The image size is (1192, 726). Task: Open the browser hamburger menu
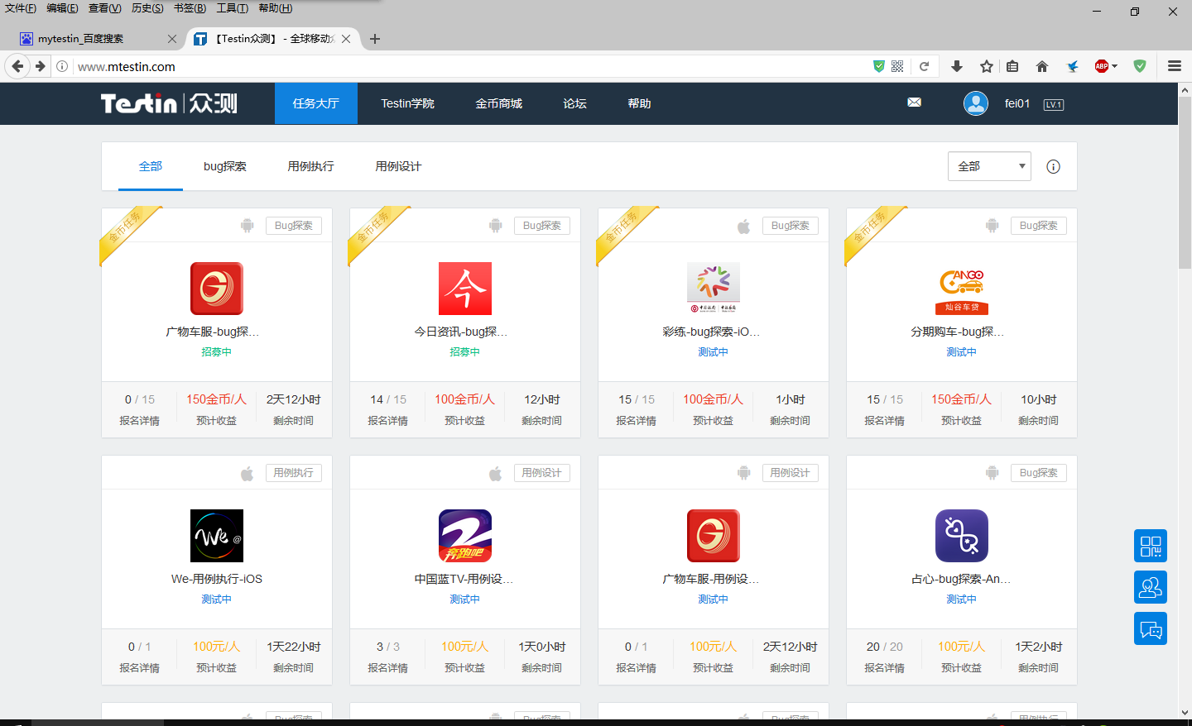[x=1174, y=66]
